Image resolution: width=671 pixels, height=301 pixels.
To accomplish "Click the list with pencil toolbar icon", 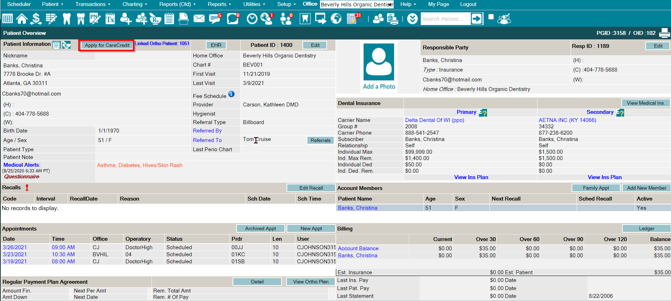I will point(51,19).
